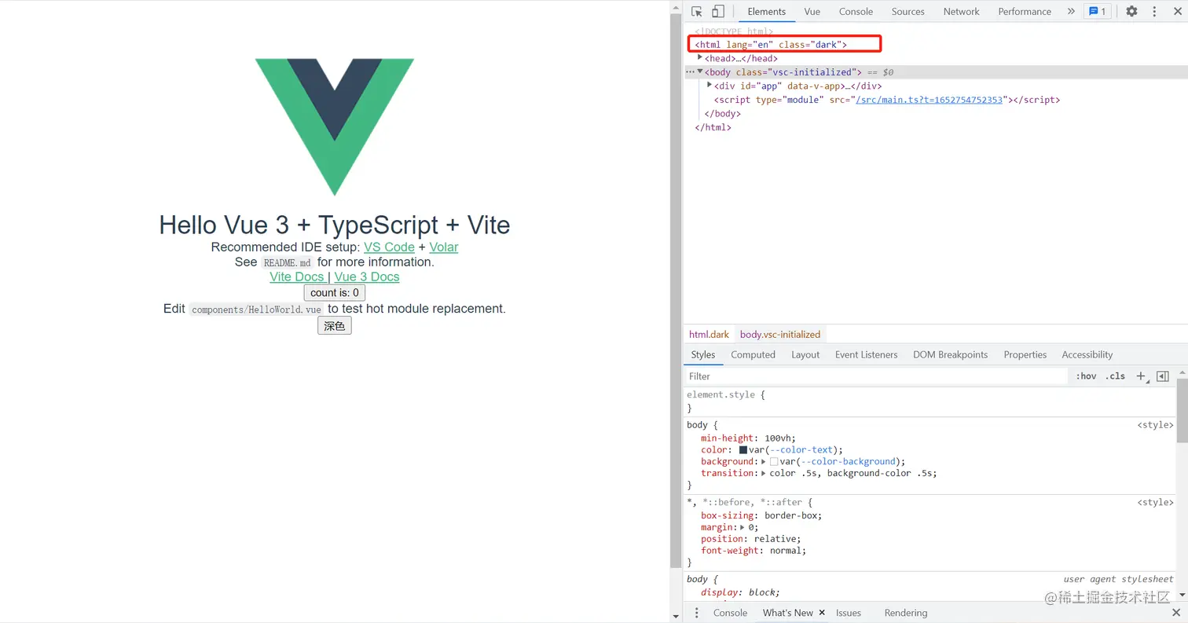The width and height of the screenshot is (1188, 623).
Task: Open the Console tab in top bar
Action: [x=856, y=12]
